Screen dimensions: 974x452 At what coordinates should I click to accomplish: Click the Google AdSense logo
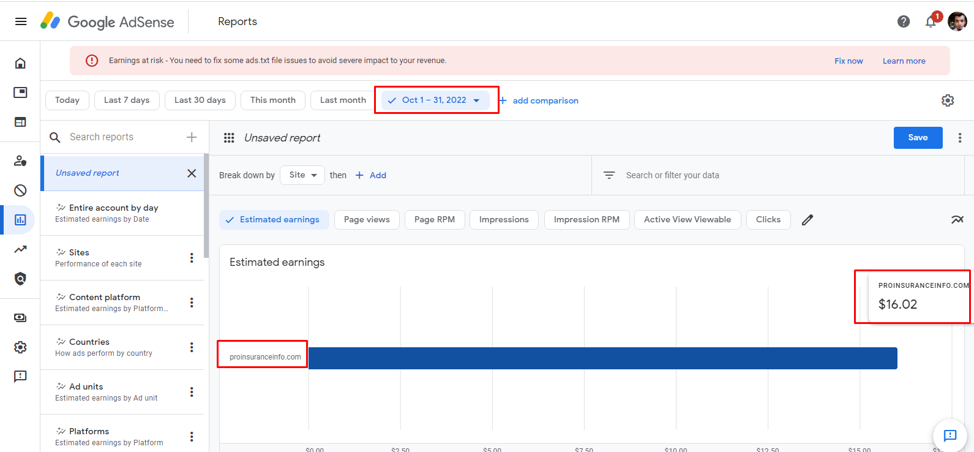tap(107, 21)
